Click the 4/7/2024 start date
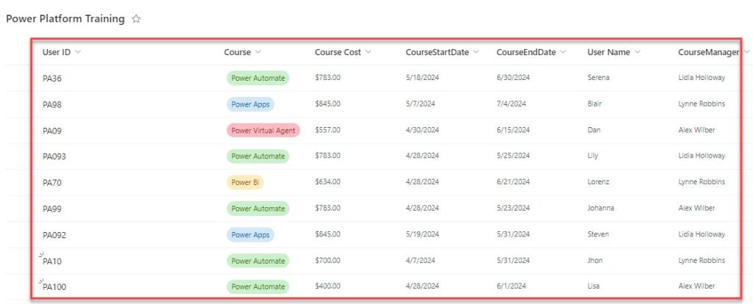 click(x=420, y=261)
